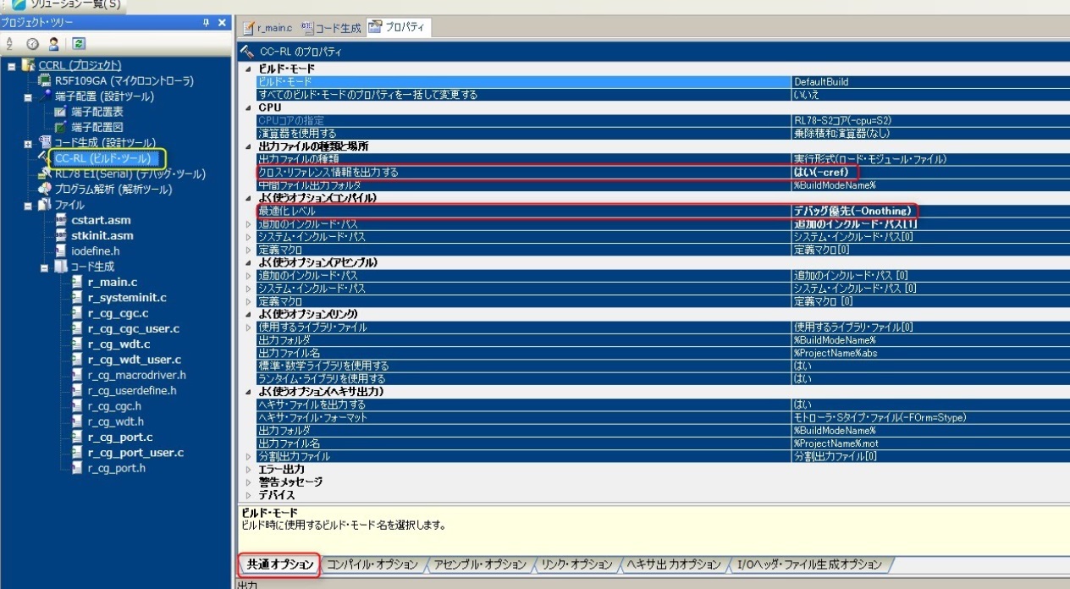Open r_cg_port_user.c in the file tree
This screenshot has width=1070, height=589.
135,453
